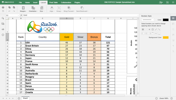
Task: Apply top border to cell
Action: (x=153, y=33)
